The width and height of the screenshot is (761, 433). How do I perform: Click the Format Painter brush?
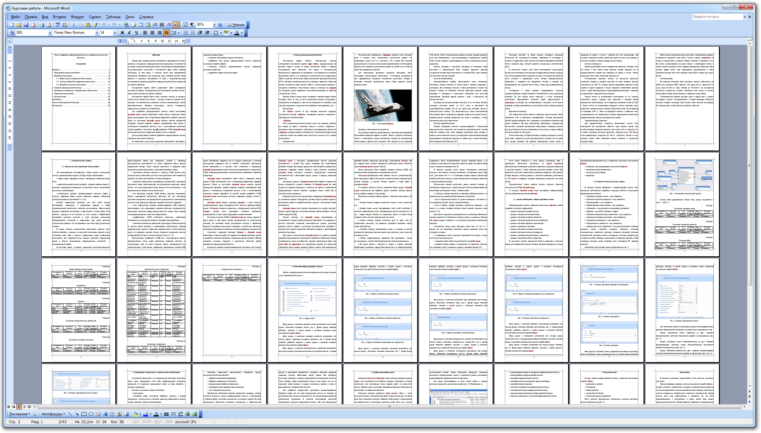click(95, 25)
